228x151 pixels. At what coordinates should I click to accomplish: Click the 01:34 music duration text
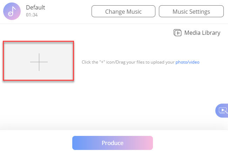tap(32, 15)
